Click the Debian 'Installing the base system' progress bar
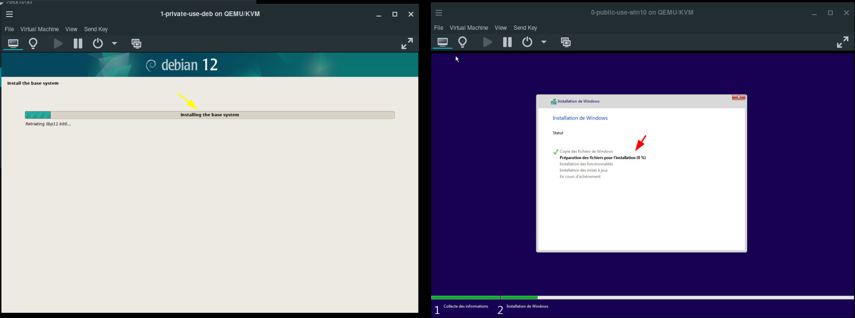Image resolution: width=855 pixels, height=318 pixels. pos(209,115)
